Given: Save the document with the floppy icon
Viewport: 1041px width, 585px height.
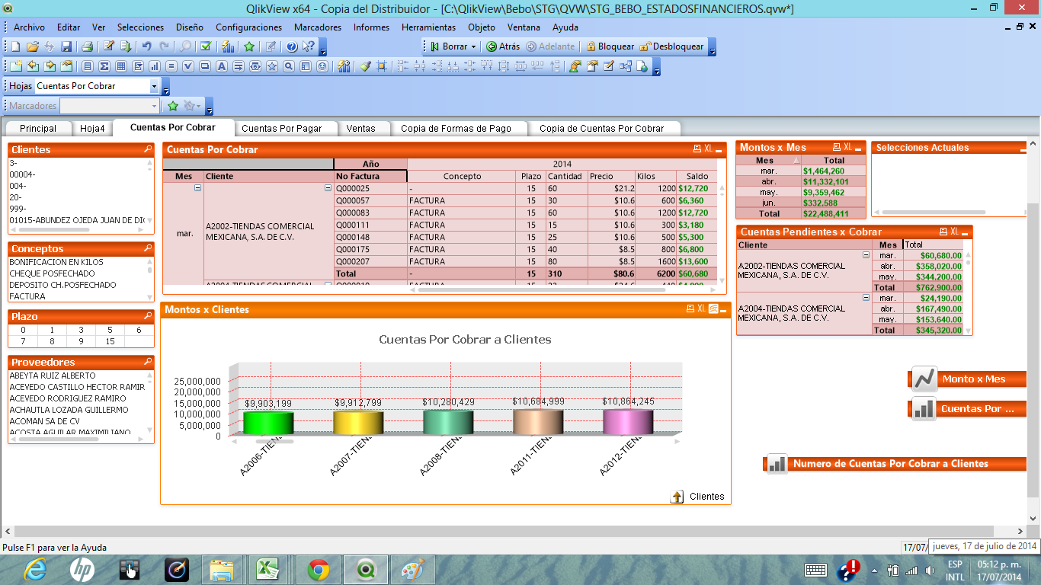Looking at the screenshot, I should click(66, 46).
